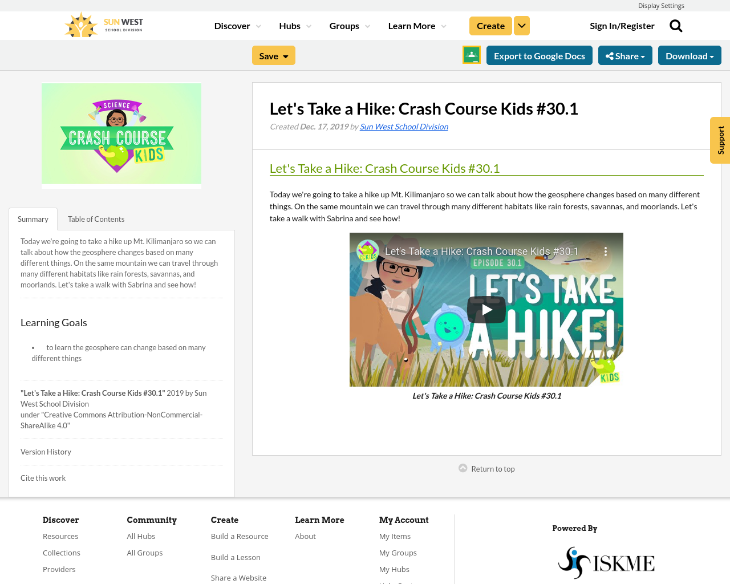Open the Hubs menu
The height and width of the screenshot is (584, 730).
294,25
